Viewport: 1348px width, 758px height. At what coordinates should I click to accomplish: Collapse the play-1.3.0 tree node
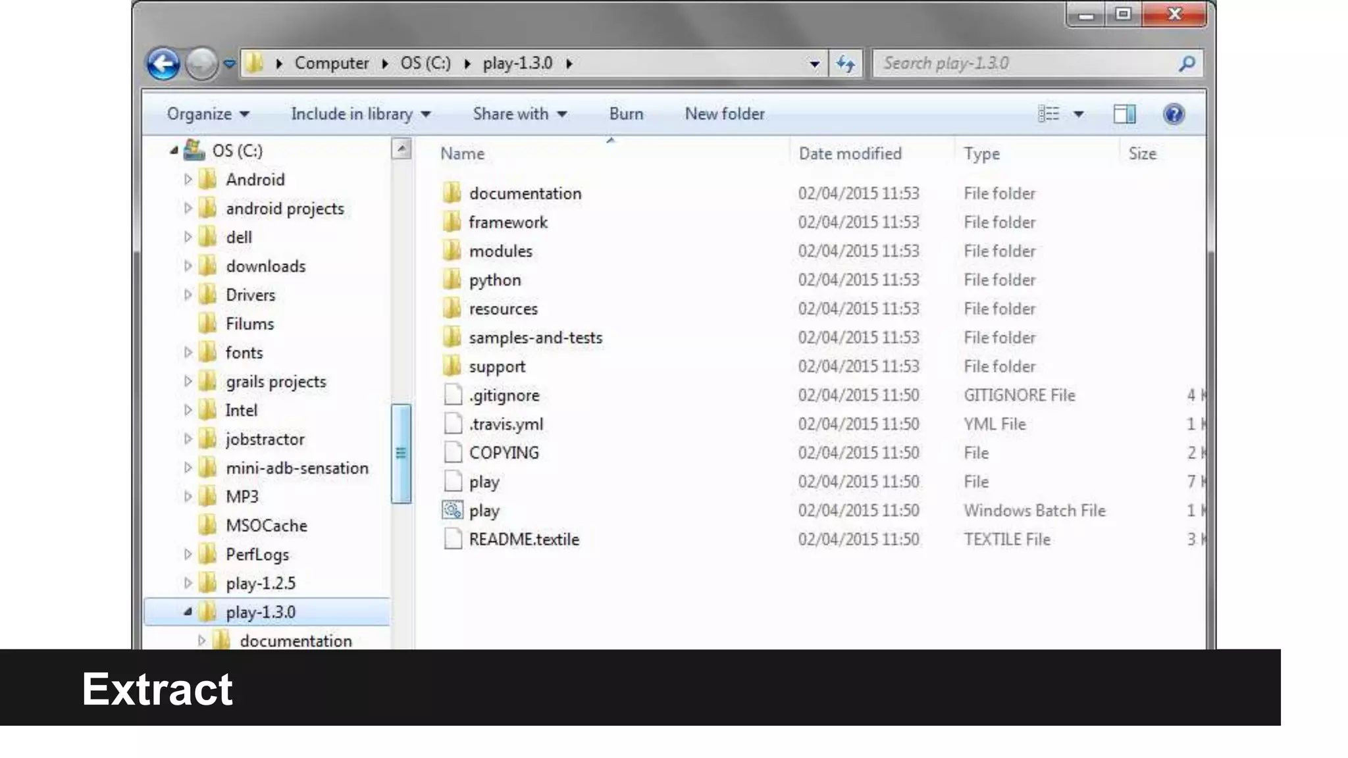pos(188,612)
